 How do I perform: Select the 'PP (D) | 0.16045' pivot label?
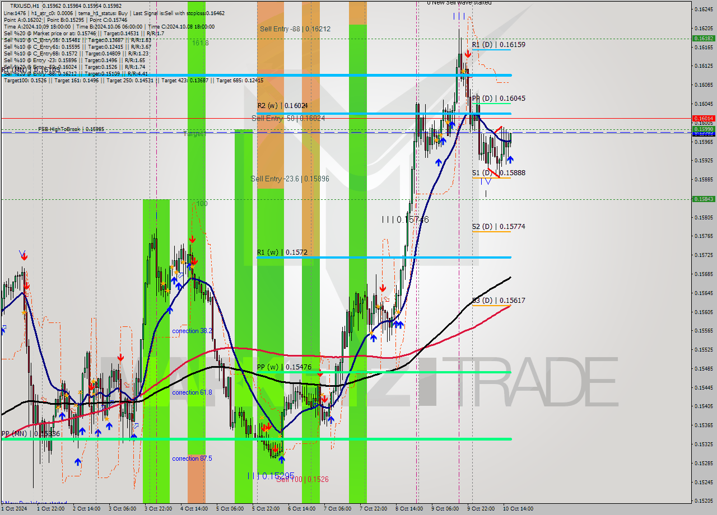[499, 99]
